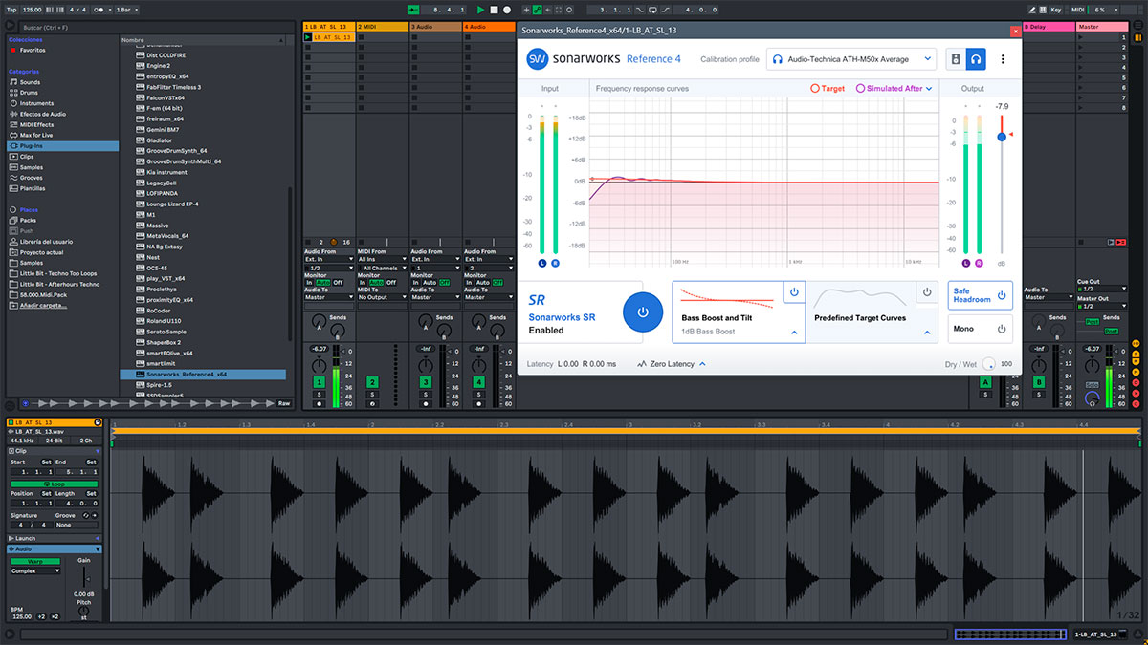Toggle the green Follow button in transport
Viewport: 1148px width, 645px height.
click(x=413, y=10)
